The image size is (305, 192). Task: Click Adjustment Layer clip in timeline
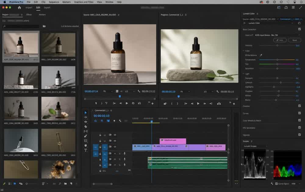click(173, 141)
